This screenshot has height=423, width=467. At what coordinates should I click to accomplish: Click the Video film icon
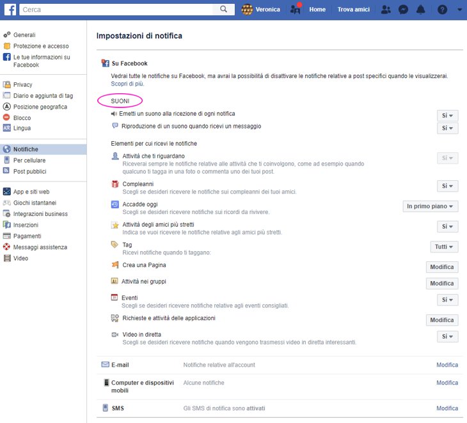click(x=7, y=258)
